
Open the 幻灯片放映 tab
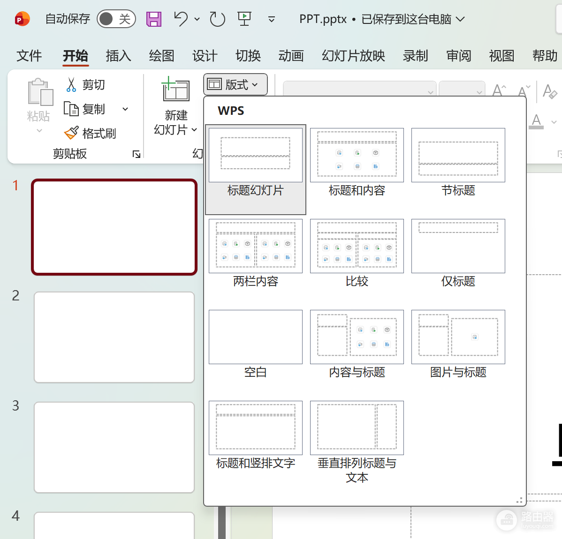click(x=353, y=56)
